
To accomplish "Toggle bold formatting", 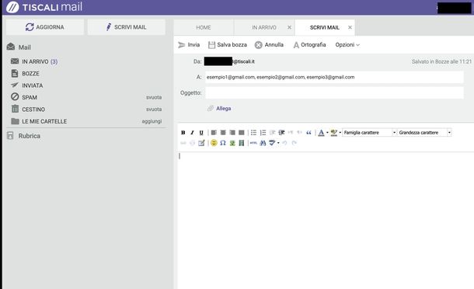I will [x=183, y=132].
